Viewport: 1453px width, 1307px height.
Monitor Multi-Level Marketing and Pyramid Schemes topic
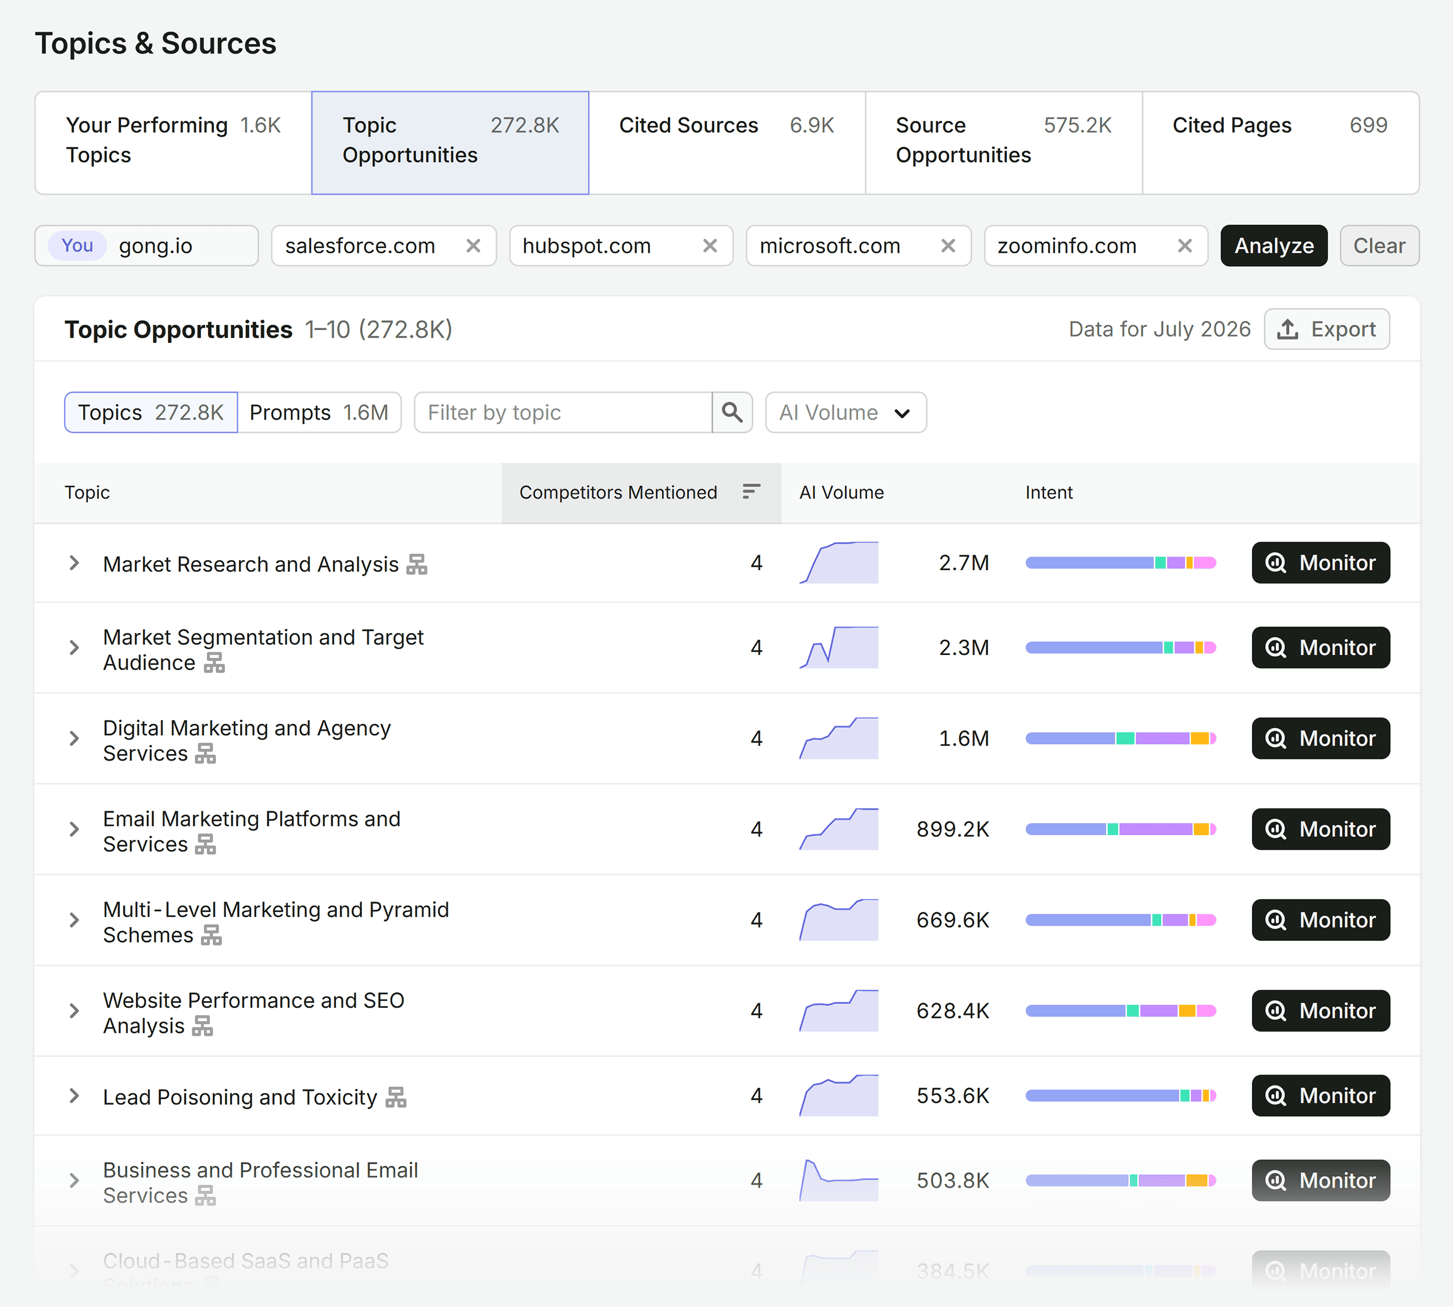tap(1320, 920)
